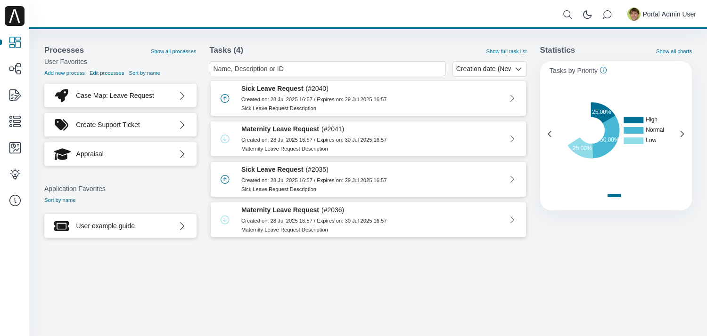Click the Tasks by Priority info icon
Viewport: 707px width, 336px height.
[603, 70]
